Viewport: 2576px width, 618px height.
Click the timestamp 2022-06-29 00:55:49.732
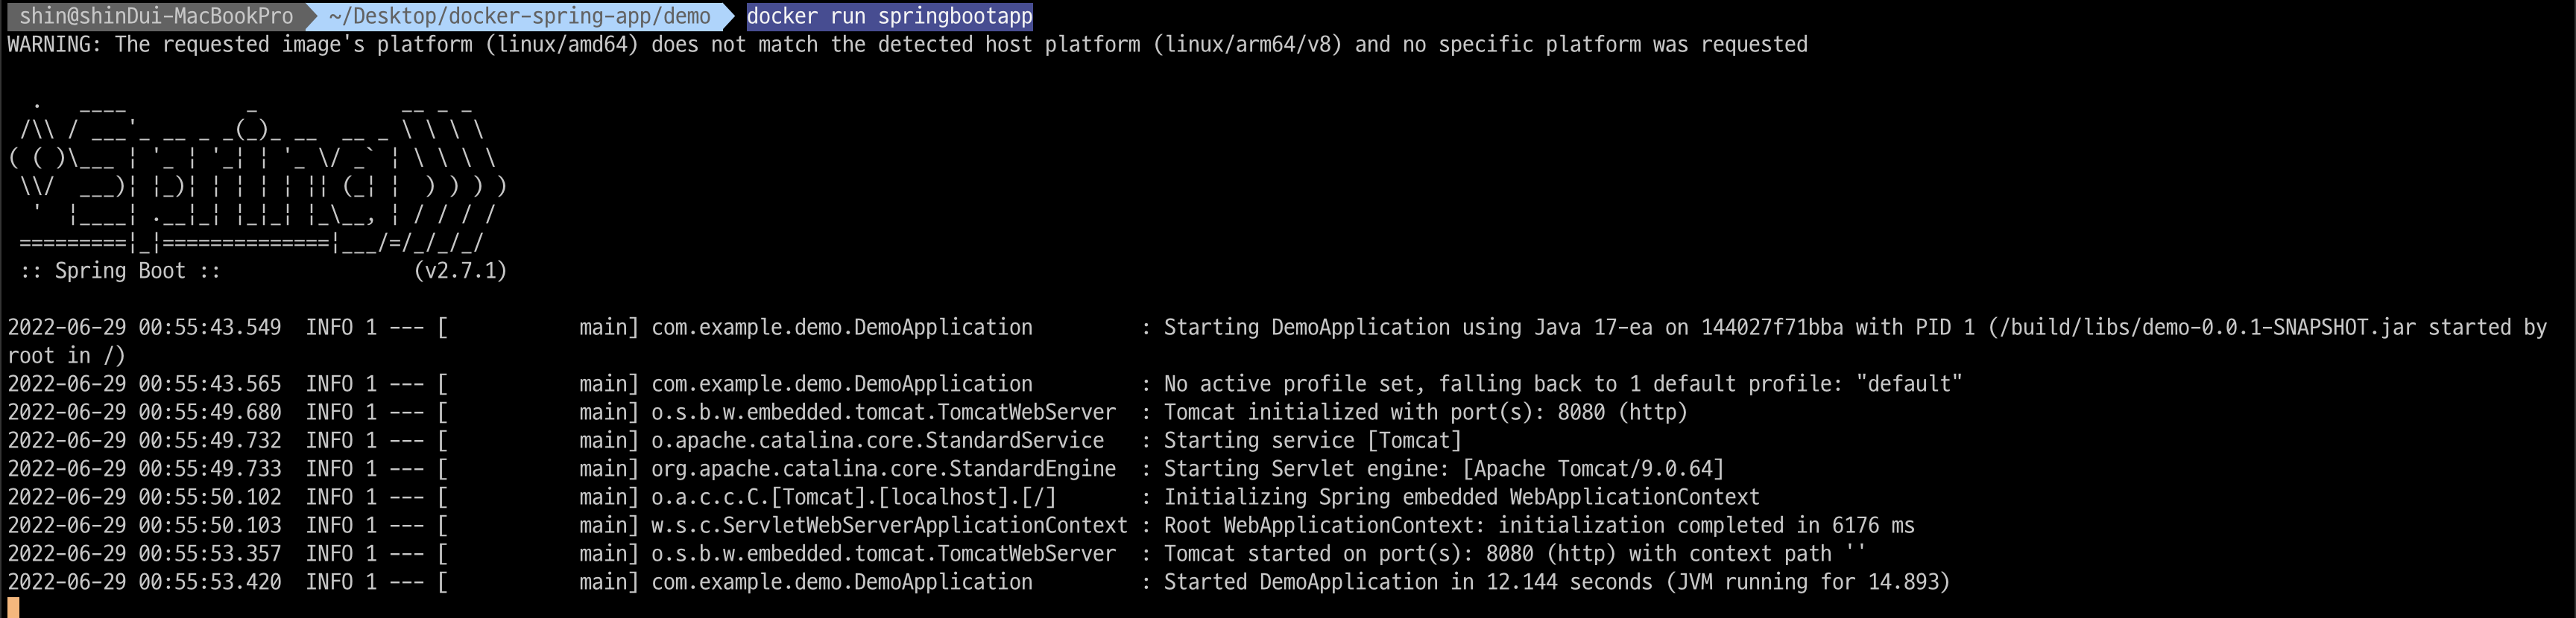coord(144,440)
